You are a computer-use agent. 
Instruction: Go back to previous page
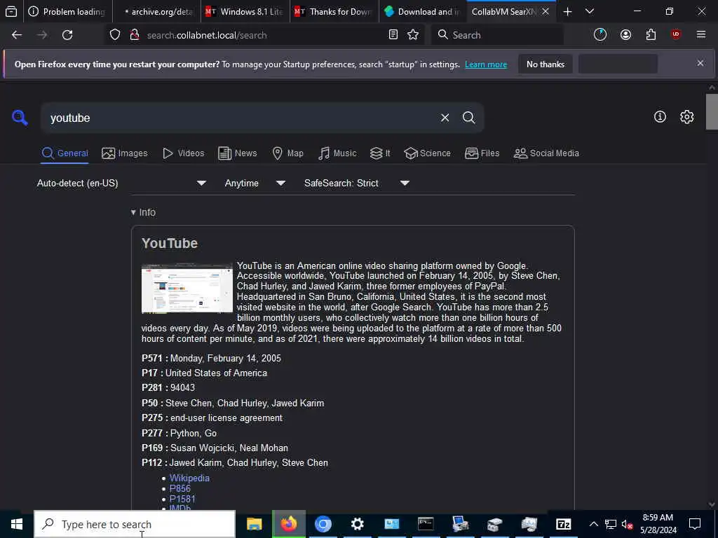coord(17,35)
